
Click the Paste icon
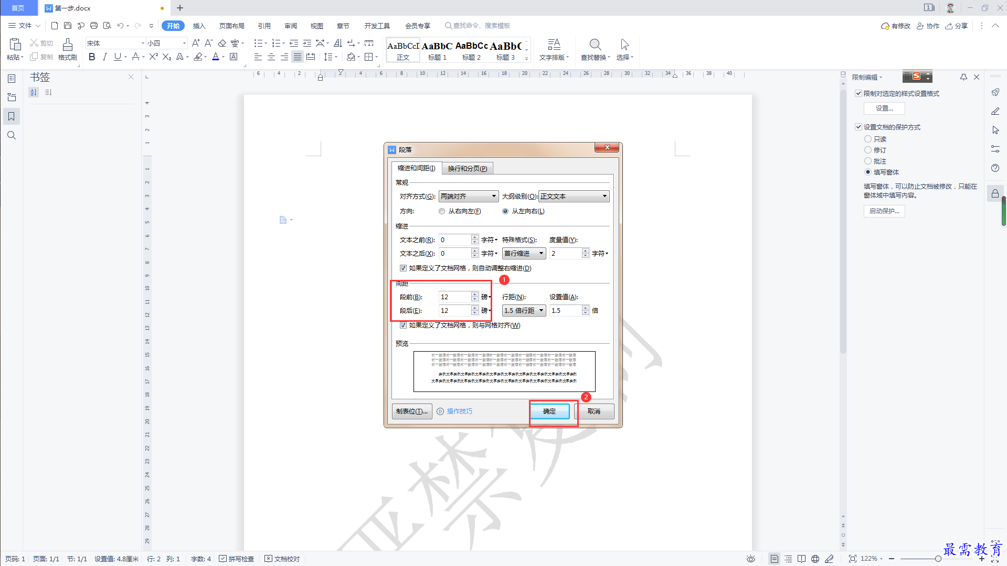[x=15, y=44]
